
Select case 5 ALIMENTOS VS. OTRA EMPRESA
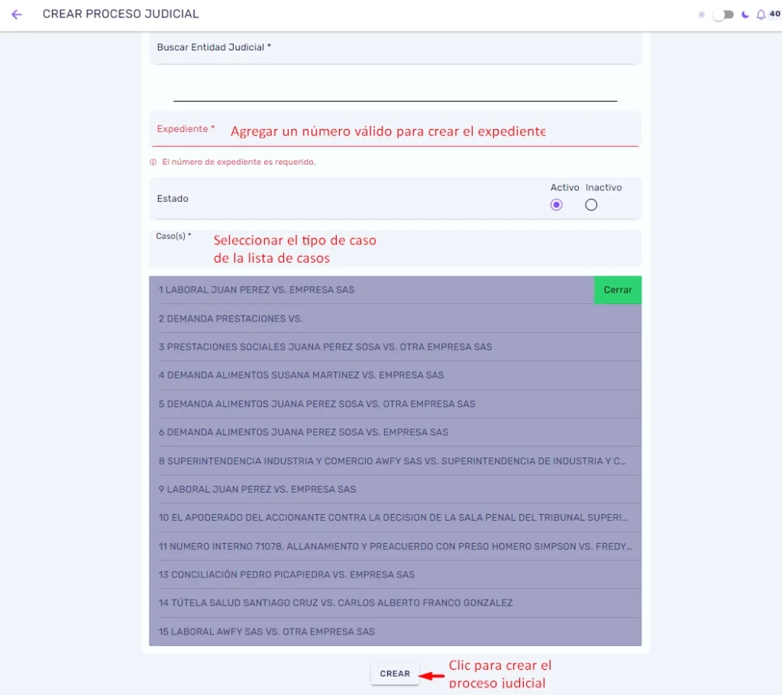click(395, 403)
